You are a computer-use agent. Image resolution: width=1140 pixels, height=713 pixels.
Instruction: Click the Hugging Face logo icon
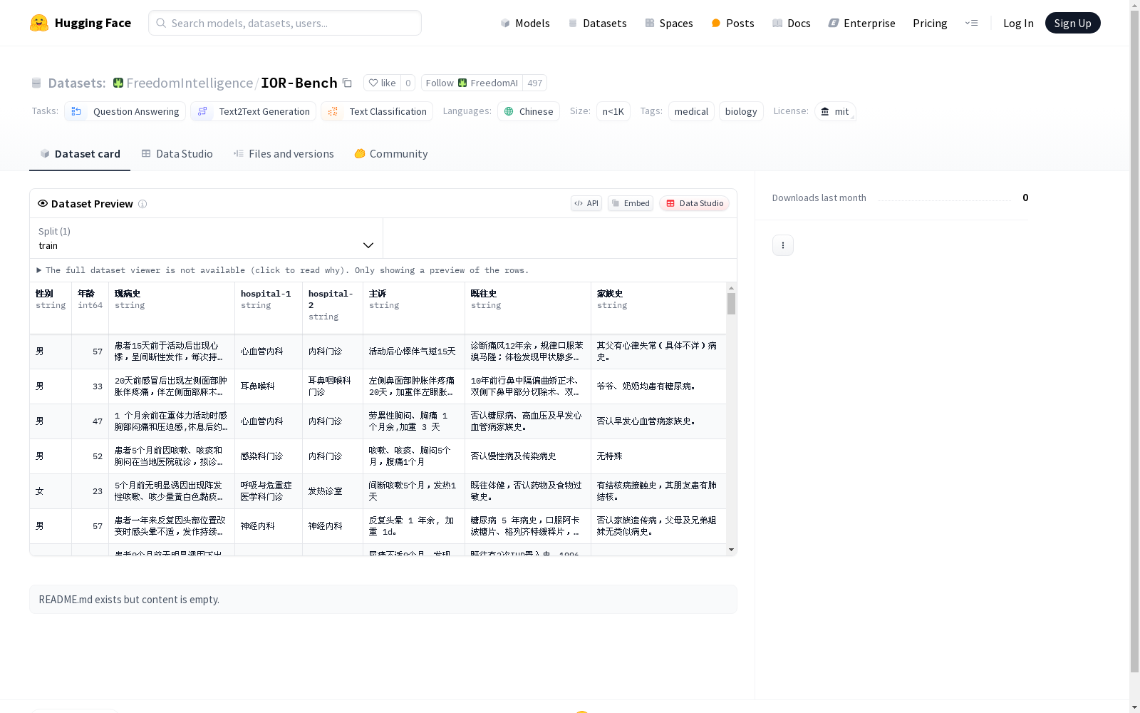[39, 23]
